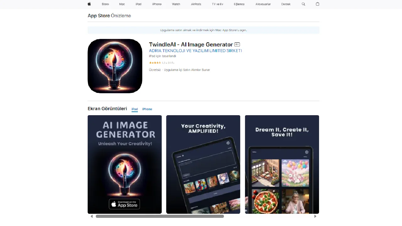
Task: Open the Watch menu item
Action: click(x=176, y=4)
